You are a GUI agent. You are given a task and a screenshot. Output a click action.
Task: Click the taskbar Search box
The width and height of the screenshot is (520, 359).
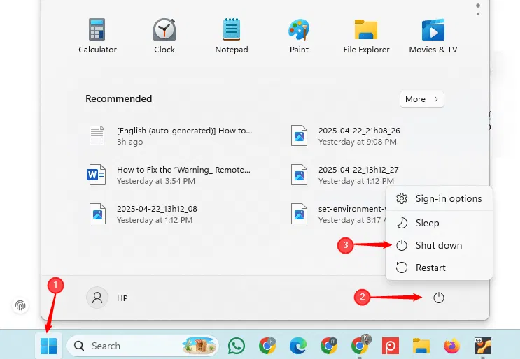point(143,346)
